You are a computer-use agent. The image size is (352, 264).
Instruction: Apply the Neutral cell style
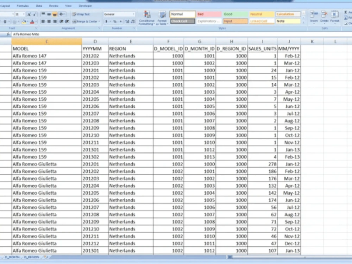point(262,14)
